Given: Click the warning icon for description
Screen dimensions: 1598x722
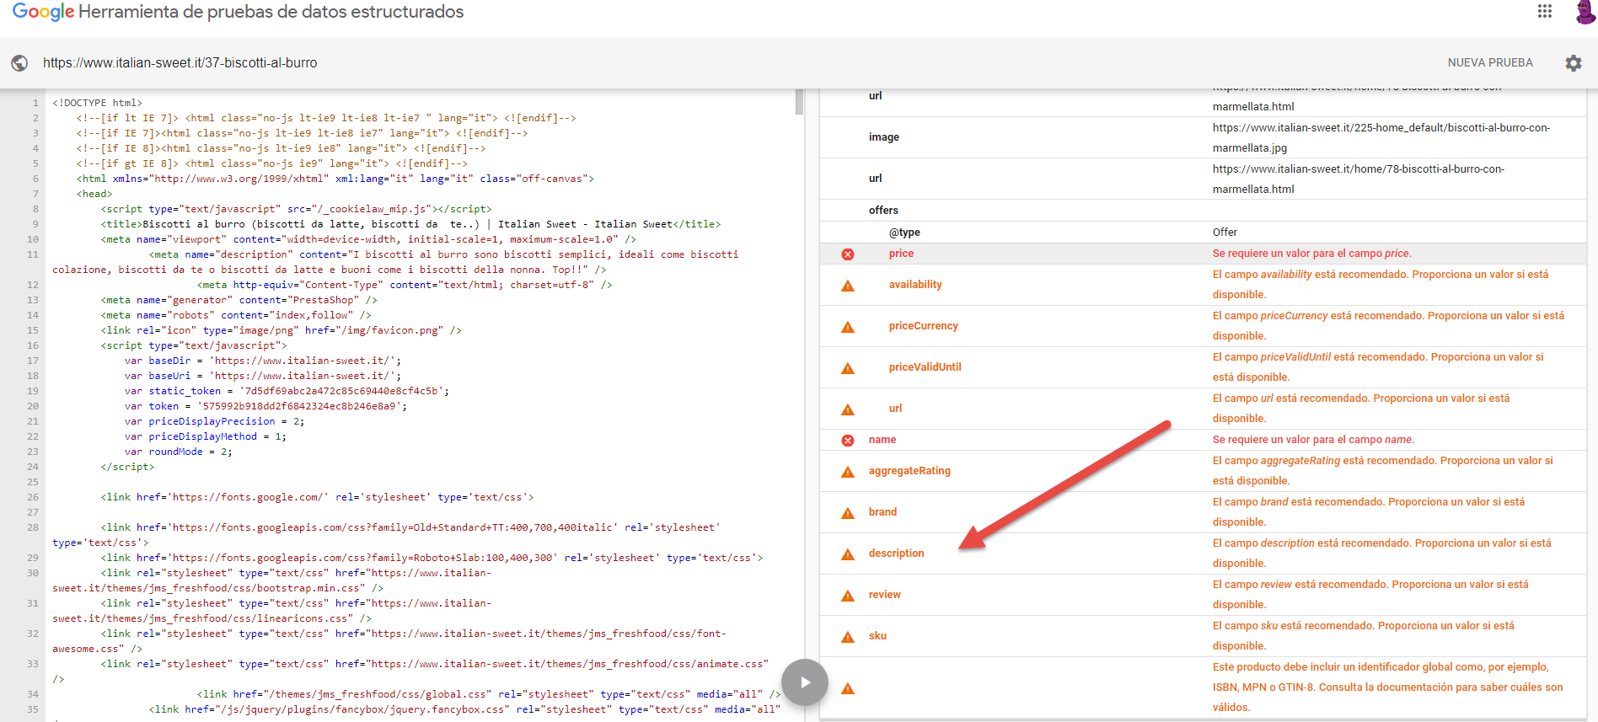Looking at the screenshot, I should (848, 555).
